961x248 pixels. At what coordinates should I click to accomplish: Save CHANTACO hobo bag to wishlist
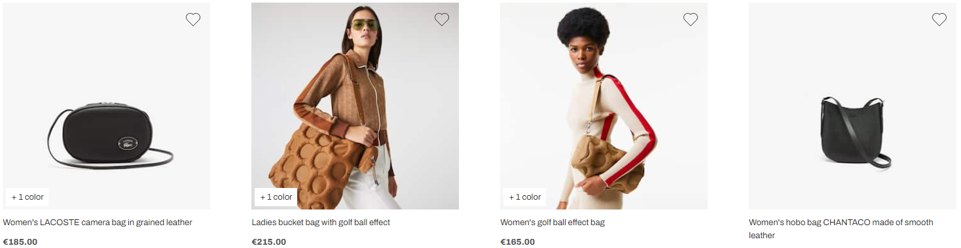939,20
